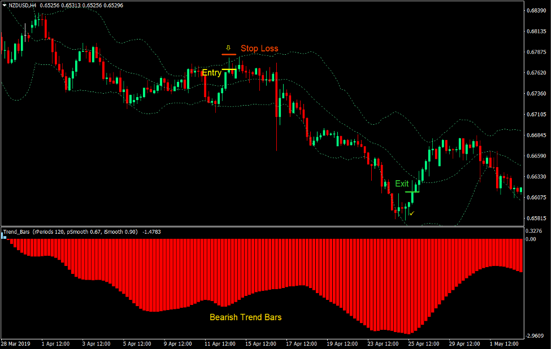The width and height of the screenshot is (552, 349).
Task: Select the green Exit label
Action: (x=402, y=184)
